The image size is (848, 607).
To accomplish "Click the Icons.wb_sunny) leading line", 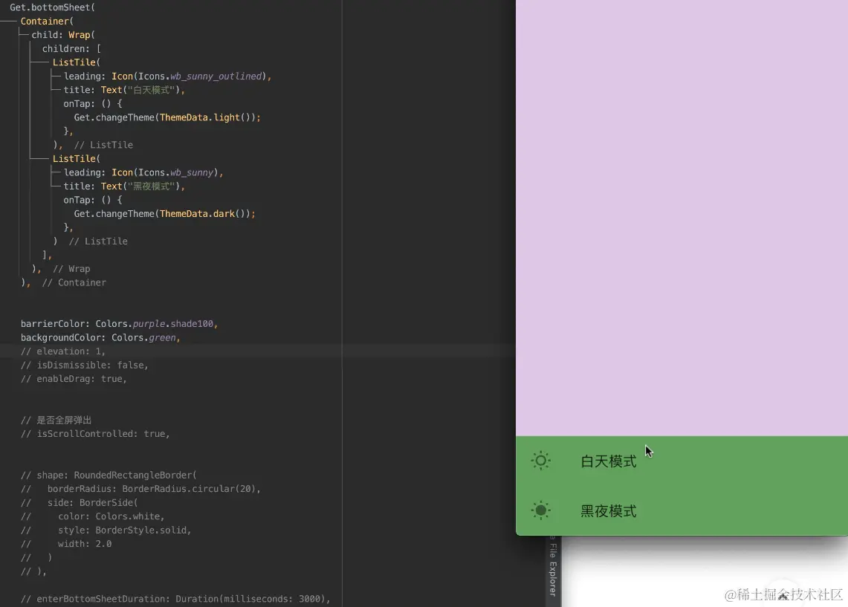I will tap(143, 172).
